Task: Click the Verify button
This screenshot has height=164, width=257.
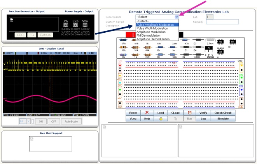Action: [203, 113]
